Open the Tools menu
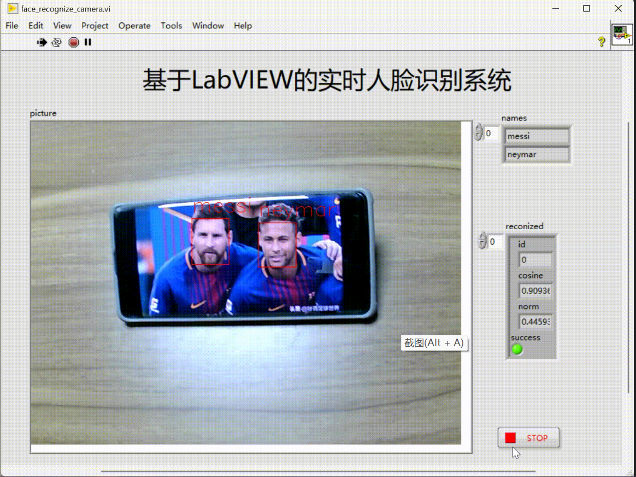 pyautogui.click(x=171, y=26)
